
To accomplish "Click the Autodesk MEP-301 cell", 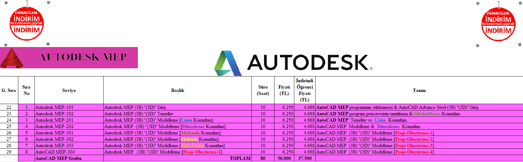I will coord(69,133).
